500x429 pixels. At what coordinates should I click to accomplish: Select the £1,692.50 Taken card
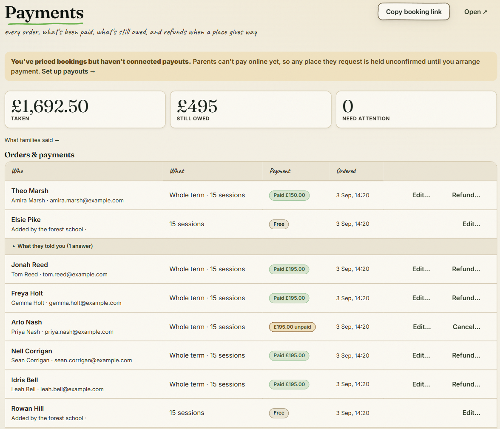pos(85,109)
